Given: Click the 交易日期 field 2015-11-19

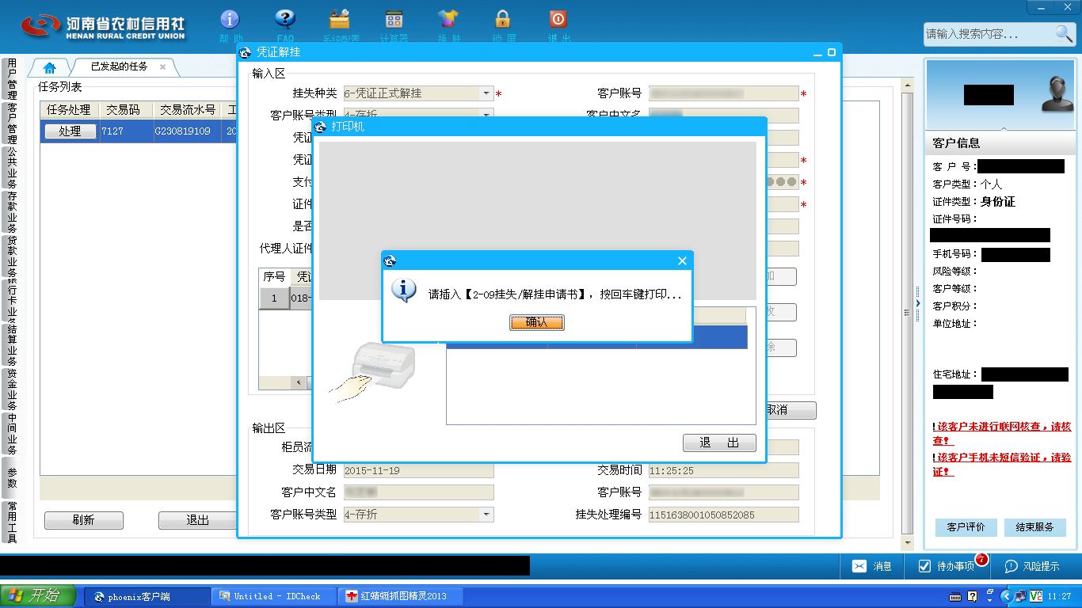Looking at the screenshot, I should point(418,470).
